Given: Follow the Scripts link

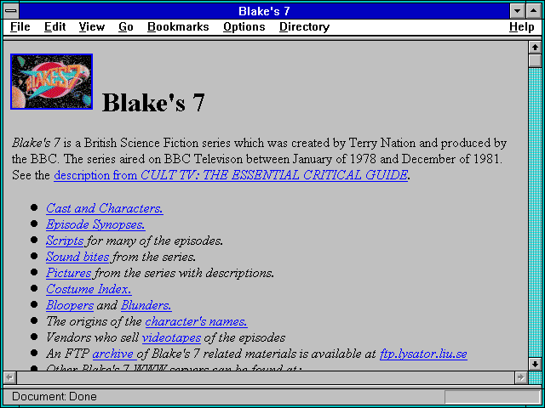Looking at the screenshot, I should coord(65,241).
